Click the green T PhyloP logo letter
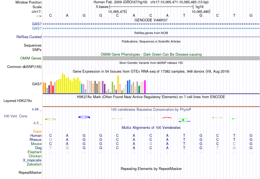 point(183,120)
